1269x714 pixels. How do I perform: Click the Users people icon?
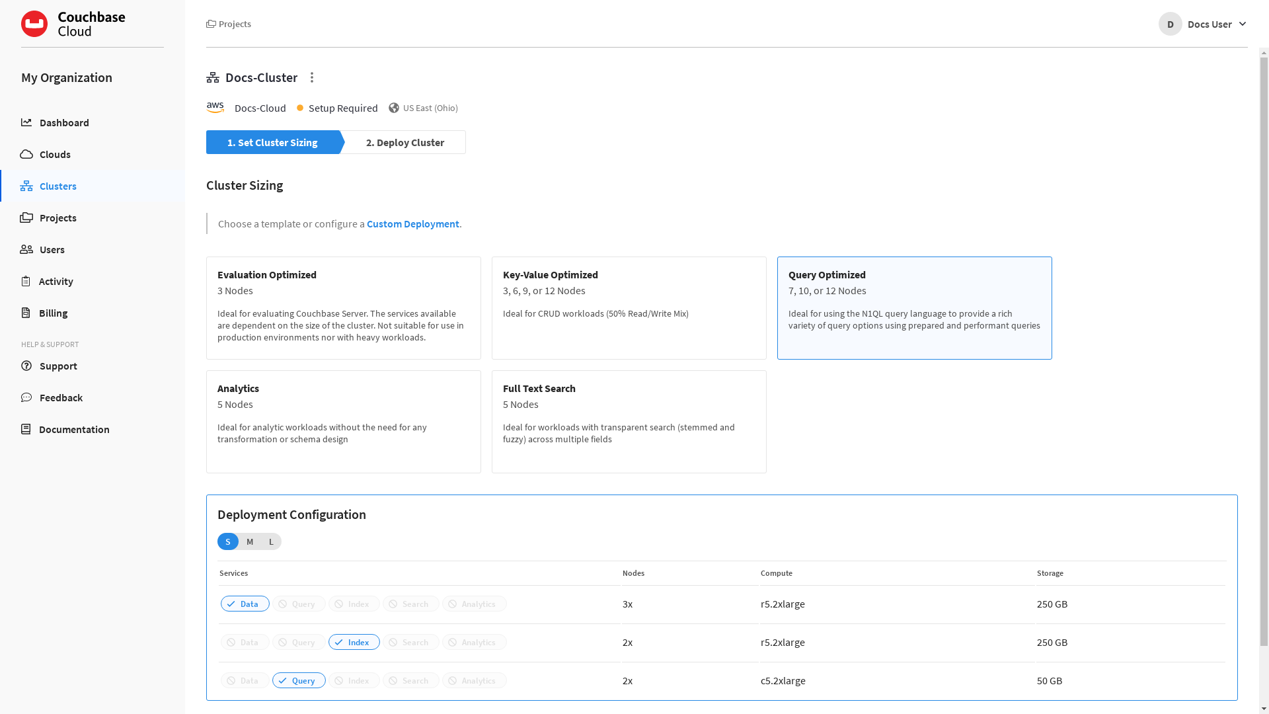(26, 249)
